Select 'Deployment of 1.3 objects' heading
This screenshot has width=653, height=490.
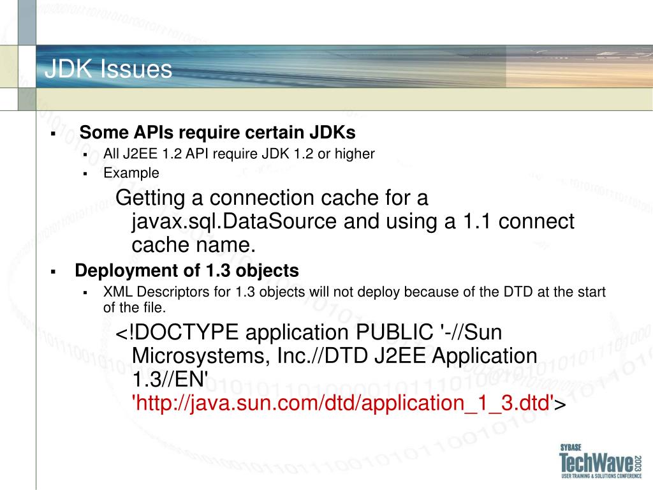(x=187, y=271)
